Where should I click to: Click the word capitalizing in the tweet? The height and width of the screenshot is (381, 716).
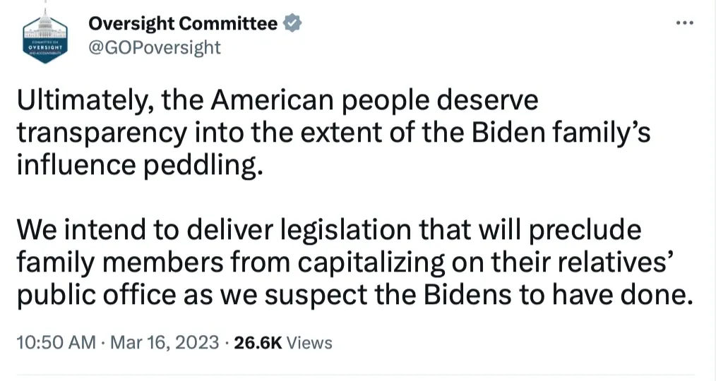click(371, 263)
